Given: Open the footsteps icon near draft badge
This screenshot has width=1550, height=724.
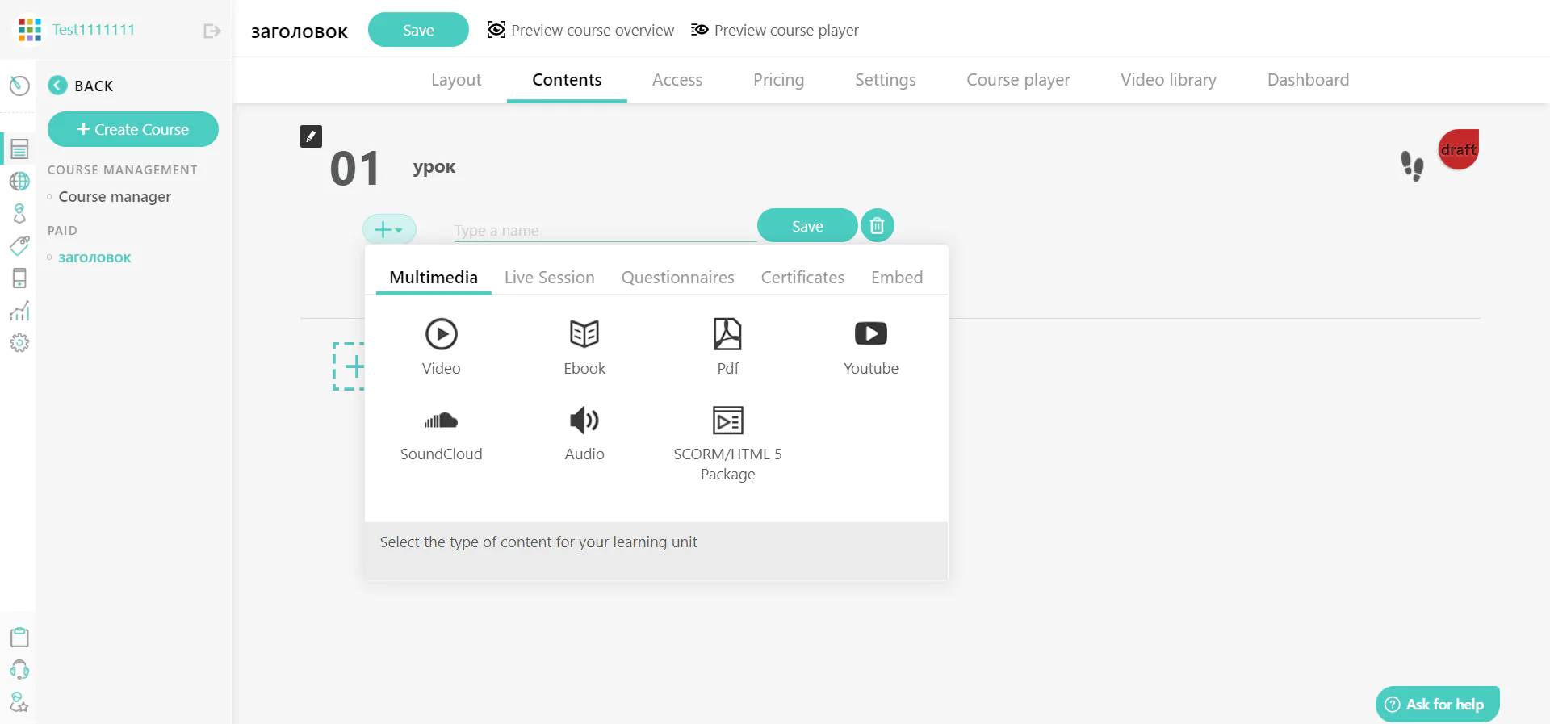Looking at the screenshot, I should (x=1411, y=165).
